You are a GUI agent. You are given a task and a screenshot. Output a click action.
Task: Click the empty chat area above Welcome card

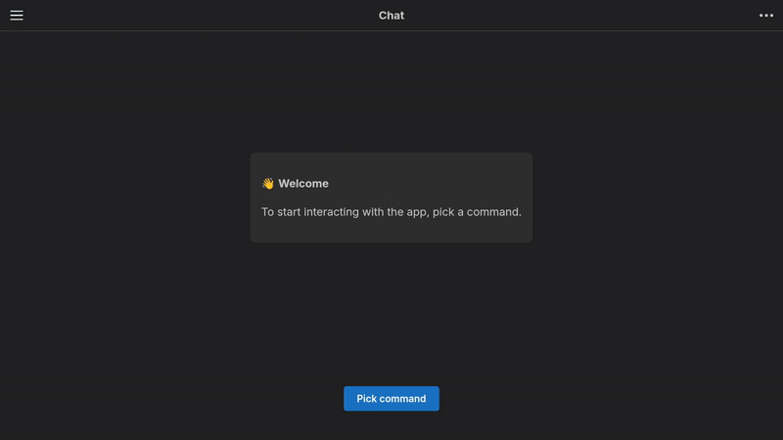click(x=391, y=93)
